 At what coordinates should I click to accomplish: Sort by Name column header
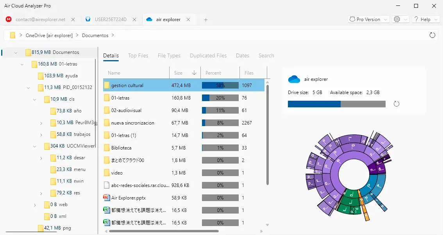coord(136,73)
